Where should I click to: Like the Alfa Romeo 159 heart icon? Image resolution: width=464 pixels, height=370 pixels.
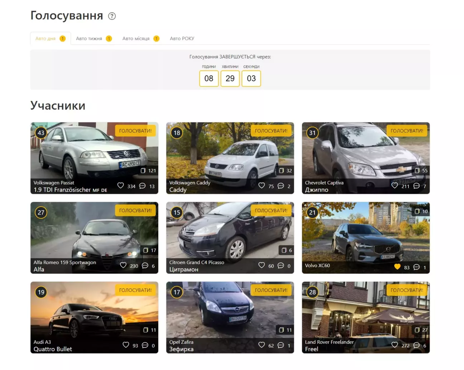tap(123, 265)
